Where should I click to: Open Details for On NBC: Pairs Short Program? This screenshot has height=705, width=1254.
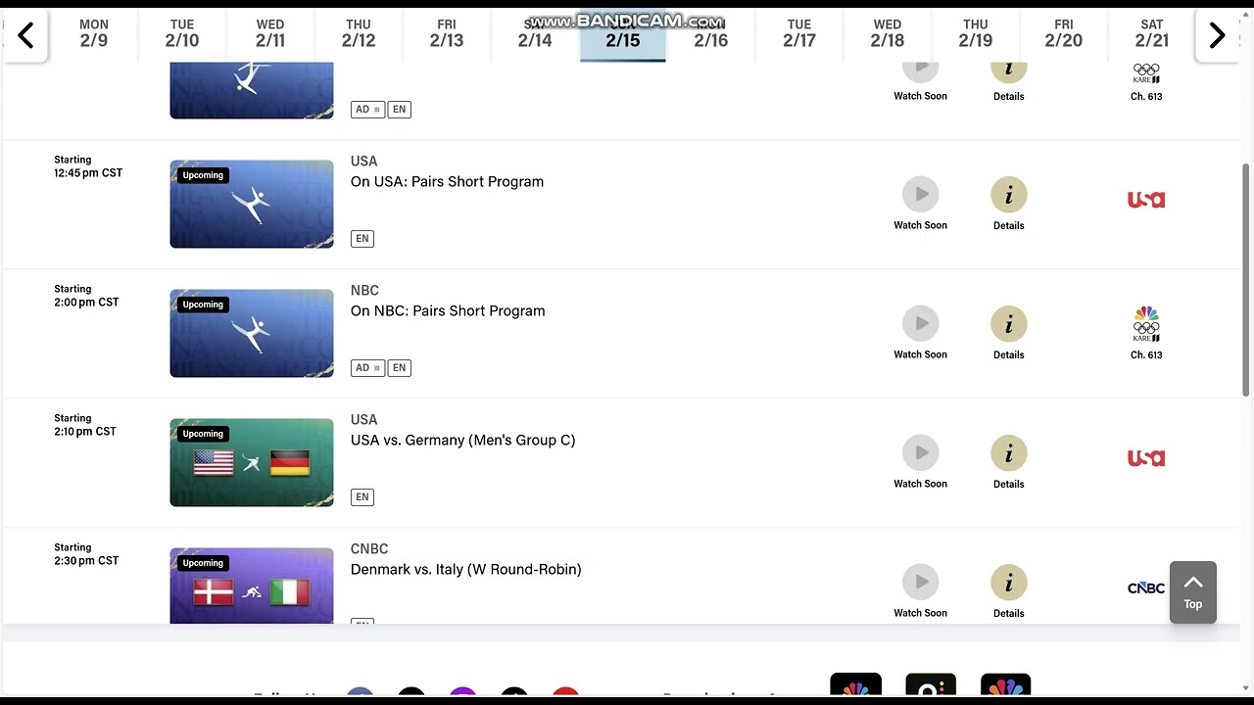[1009, 324]
